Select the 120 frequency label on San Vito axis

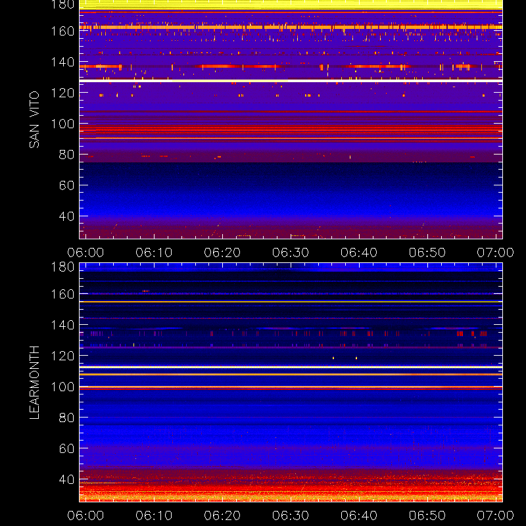tap(62, 93)
